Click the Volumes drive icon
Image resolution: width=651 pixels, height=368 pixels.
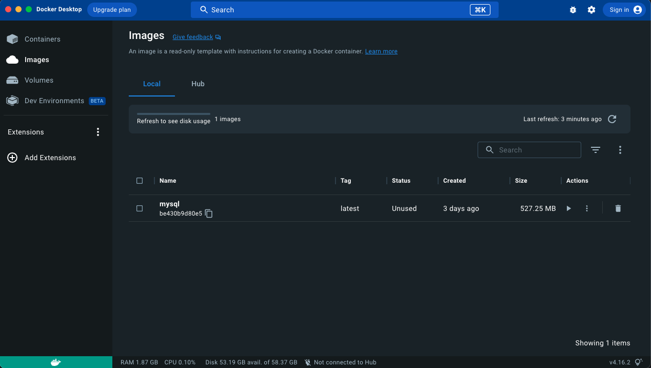12,80
